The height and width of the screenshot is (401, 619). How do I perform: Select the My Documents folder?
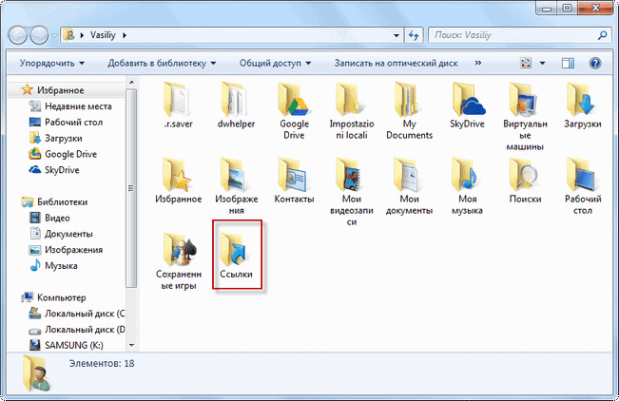(x=410, y=110)
